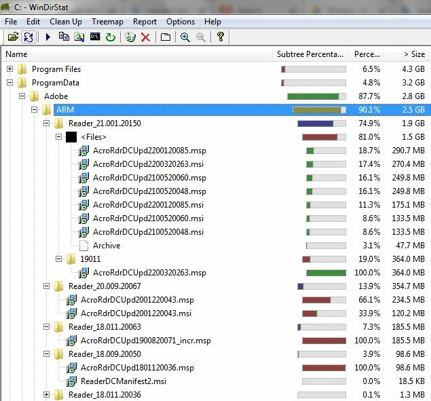Expand the Program Files folder
Viewport: 431px width, 401px height.
pos(10,69)
